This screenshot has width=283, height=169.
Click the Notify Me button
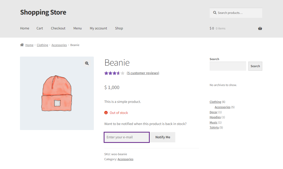163,137
